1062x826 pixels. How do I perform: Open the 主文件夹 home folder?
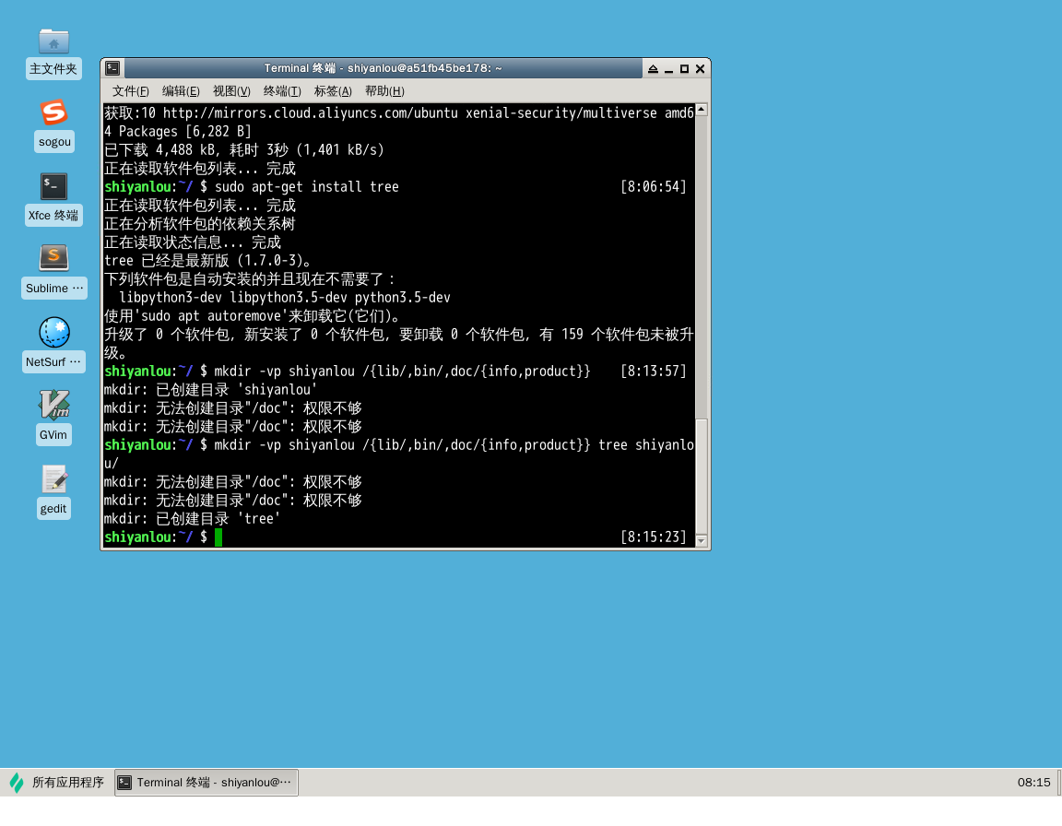pos(53,41)
